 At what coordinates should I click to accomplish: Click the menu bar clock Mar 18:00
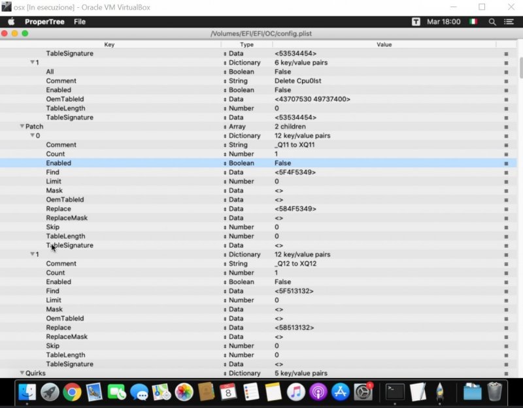click(x=444, y=22)
